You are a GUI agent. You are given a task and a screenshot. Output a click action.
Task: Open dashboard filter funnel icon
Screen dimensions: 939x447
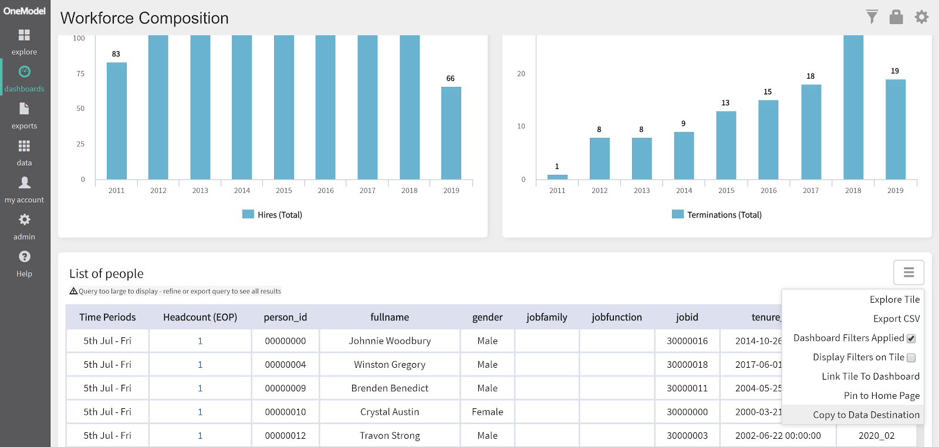pyautogui.click(x=872, y=17)
